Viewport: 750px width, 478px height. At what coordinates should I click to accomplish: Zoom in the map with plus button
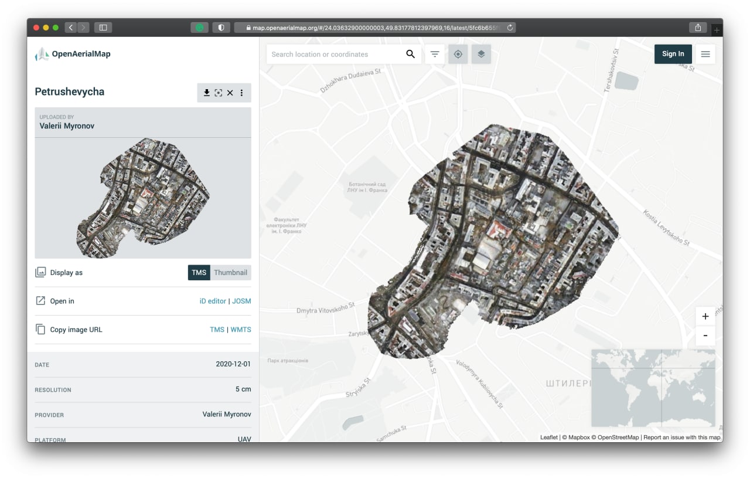(x=705, y=316)
